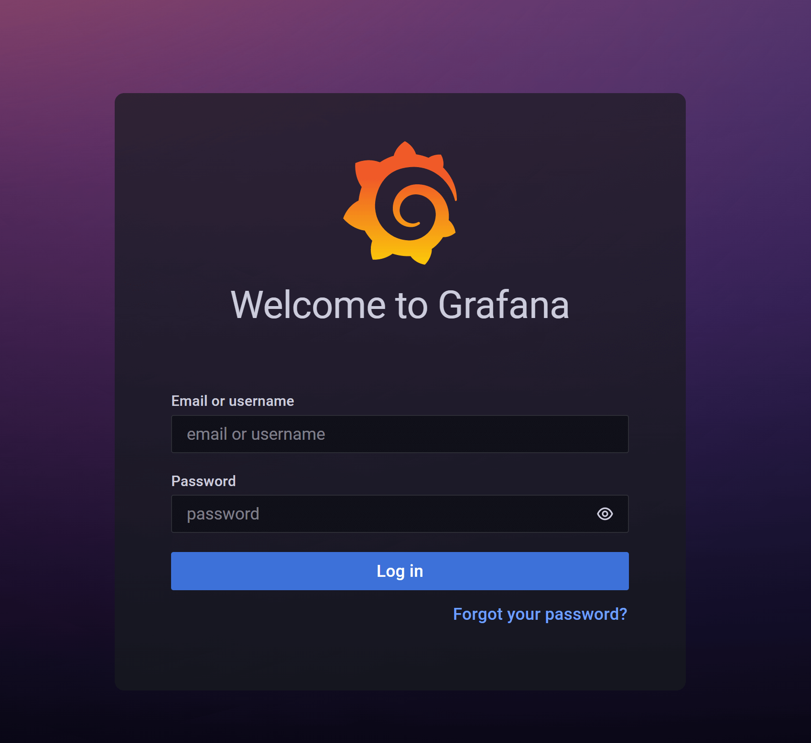
Task: Click the orange Grafana icon above the title
Action: tap(400, 203)
